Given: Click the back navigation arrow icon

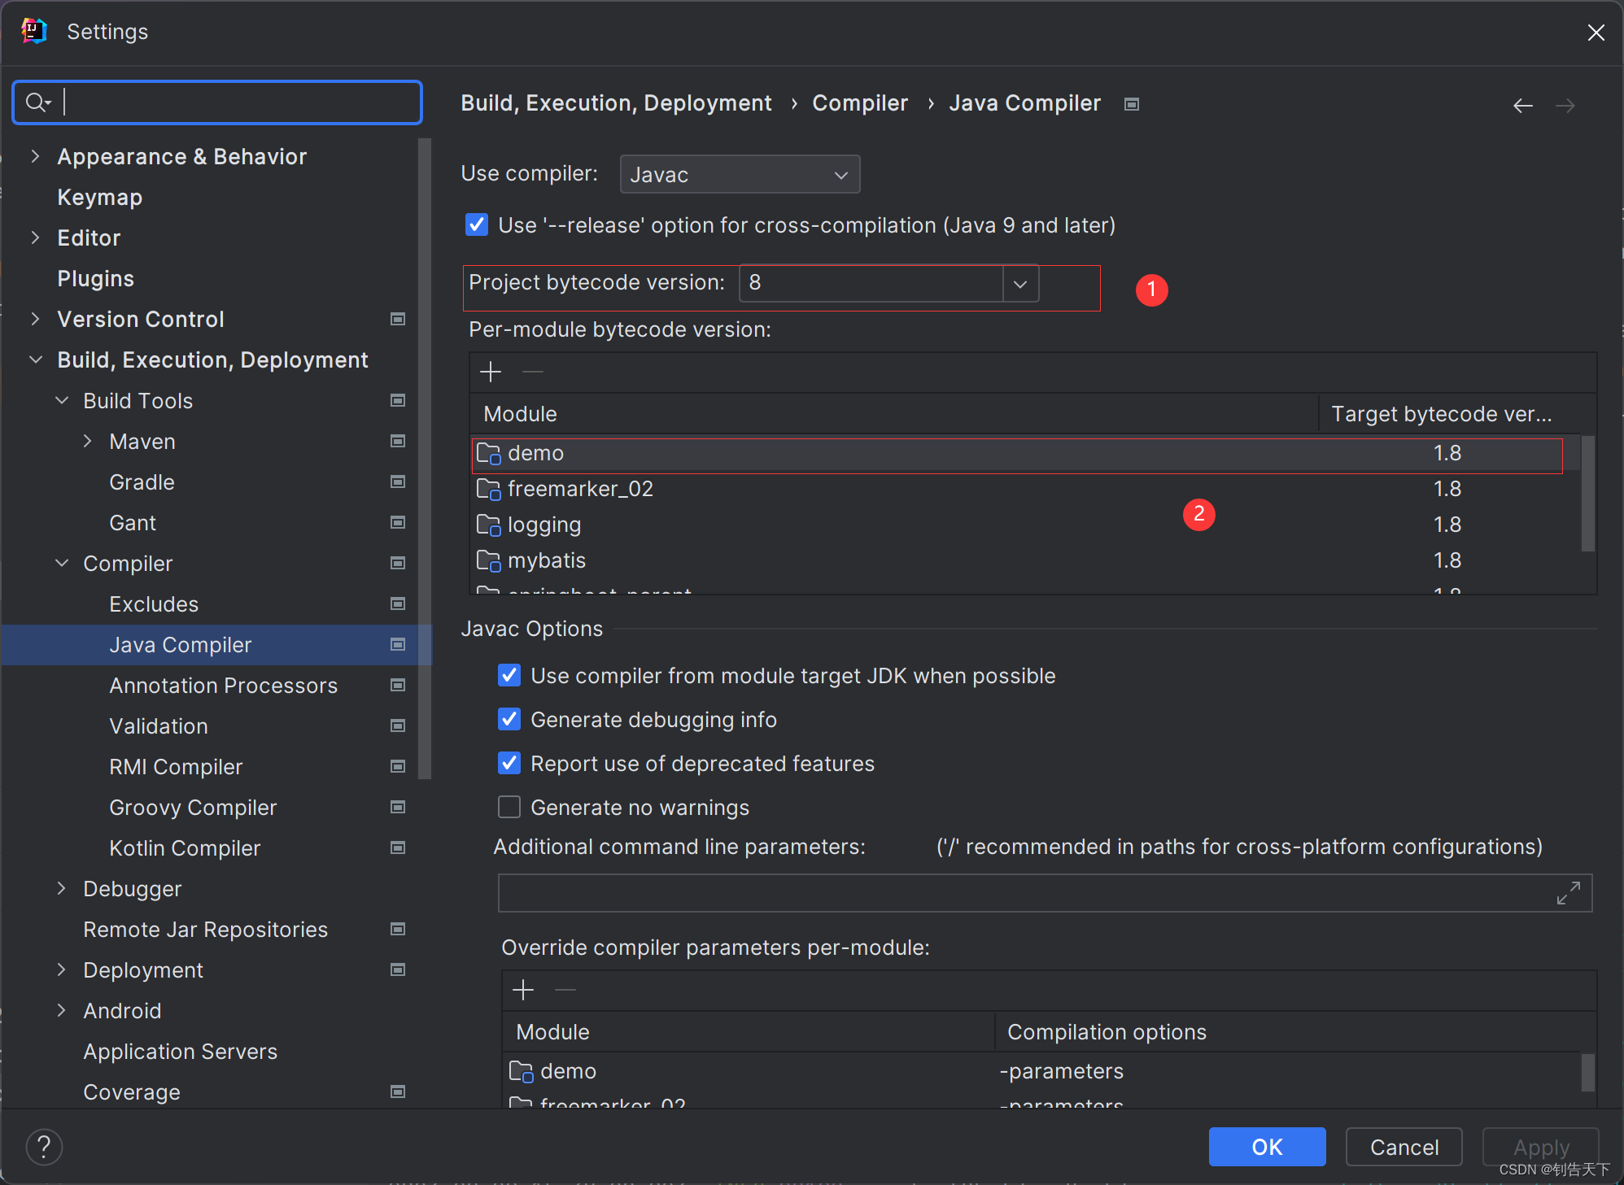Looking at the screenshot, I should click(x=1523, y=103).
